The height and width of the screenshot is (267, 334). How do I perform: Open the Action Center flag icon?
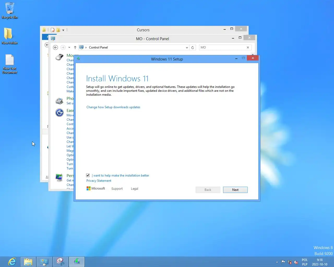283,262
